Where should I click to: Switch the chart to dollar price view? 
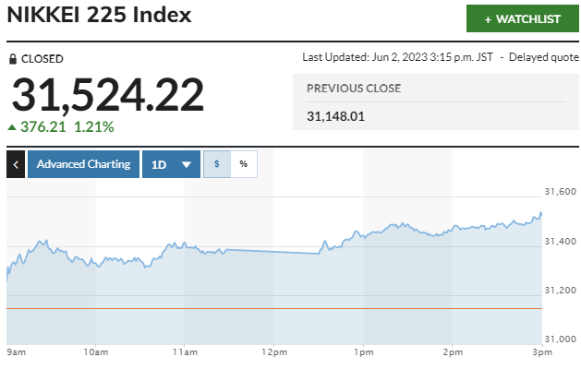[216, 164]
